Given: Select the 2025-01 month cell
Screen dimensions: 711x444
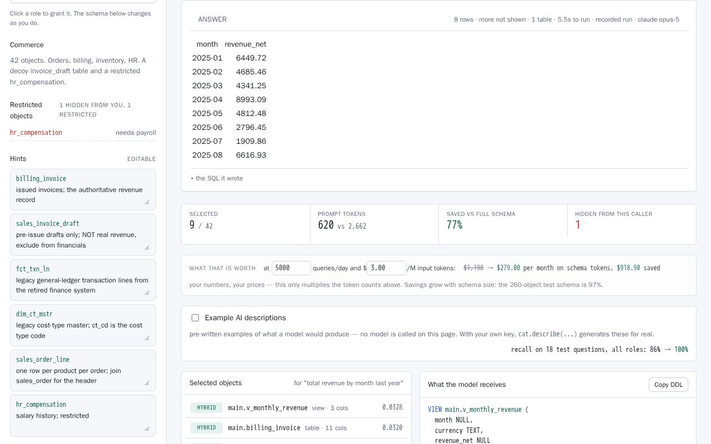Looking at the screenshot, I should pyautogui.click(x=207, y=58).
